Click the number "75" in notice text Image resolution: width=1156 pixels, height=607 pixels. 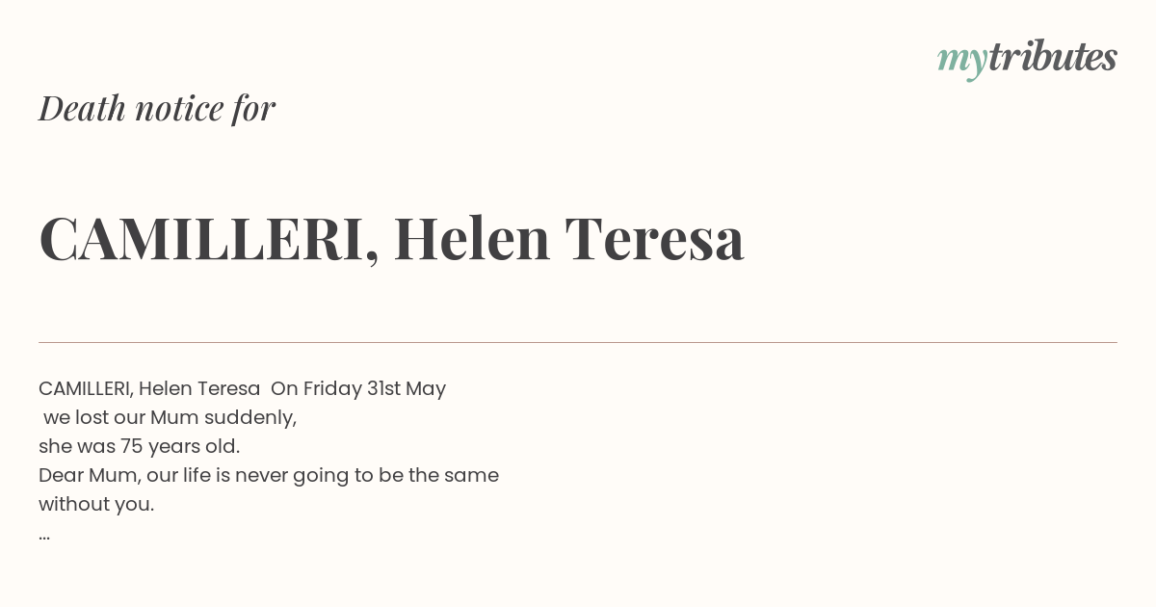(131, 447)
